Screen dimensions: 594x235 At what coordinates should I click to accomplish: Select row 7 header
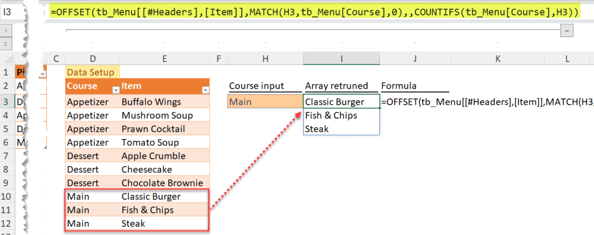click(6, 156)
